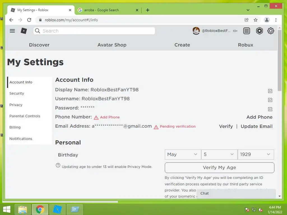Click the Action Center flag tray icon
Viewport: 287px width, 215px height.
tap(247, 209)
